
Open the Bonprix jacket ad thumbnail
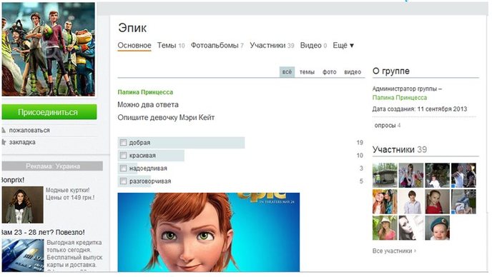[x=22, y=205]
